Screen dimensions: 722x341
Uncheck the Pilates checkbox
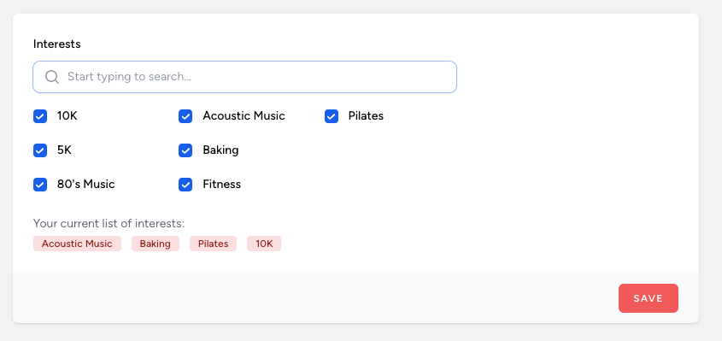coord(332,116)
